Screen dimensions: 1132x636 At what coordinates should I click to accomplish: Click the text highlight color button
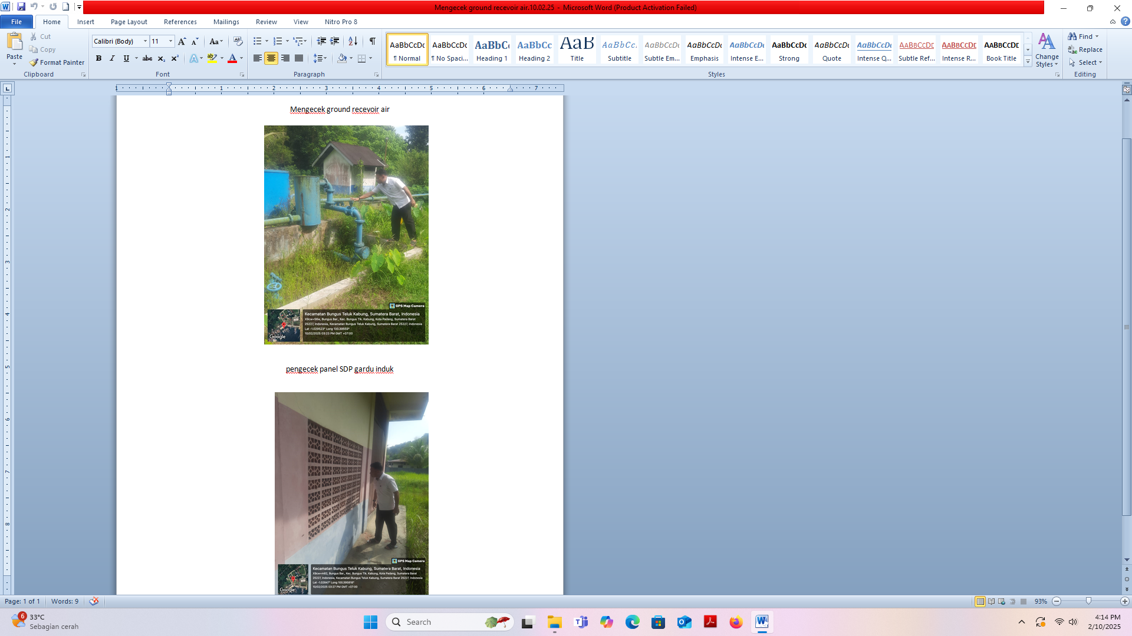pos(212,58)
